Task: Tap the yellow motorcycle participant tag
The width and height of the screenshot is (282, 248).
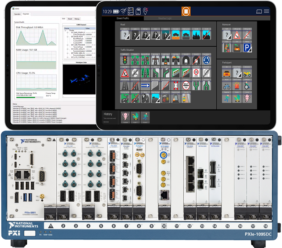Action: tap(247, 73)
